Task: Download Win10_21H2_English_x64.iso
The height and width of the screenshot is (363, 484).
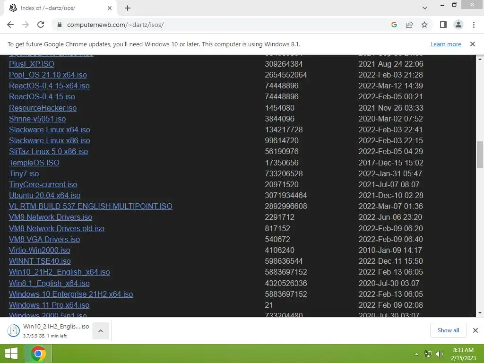Action: click(59, 272)
